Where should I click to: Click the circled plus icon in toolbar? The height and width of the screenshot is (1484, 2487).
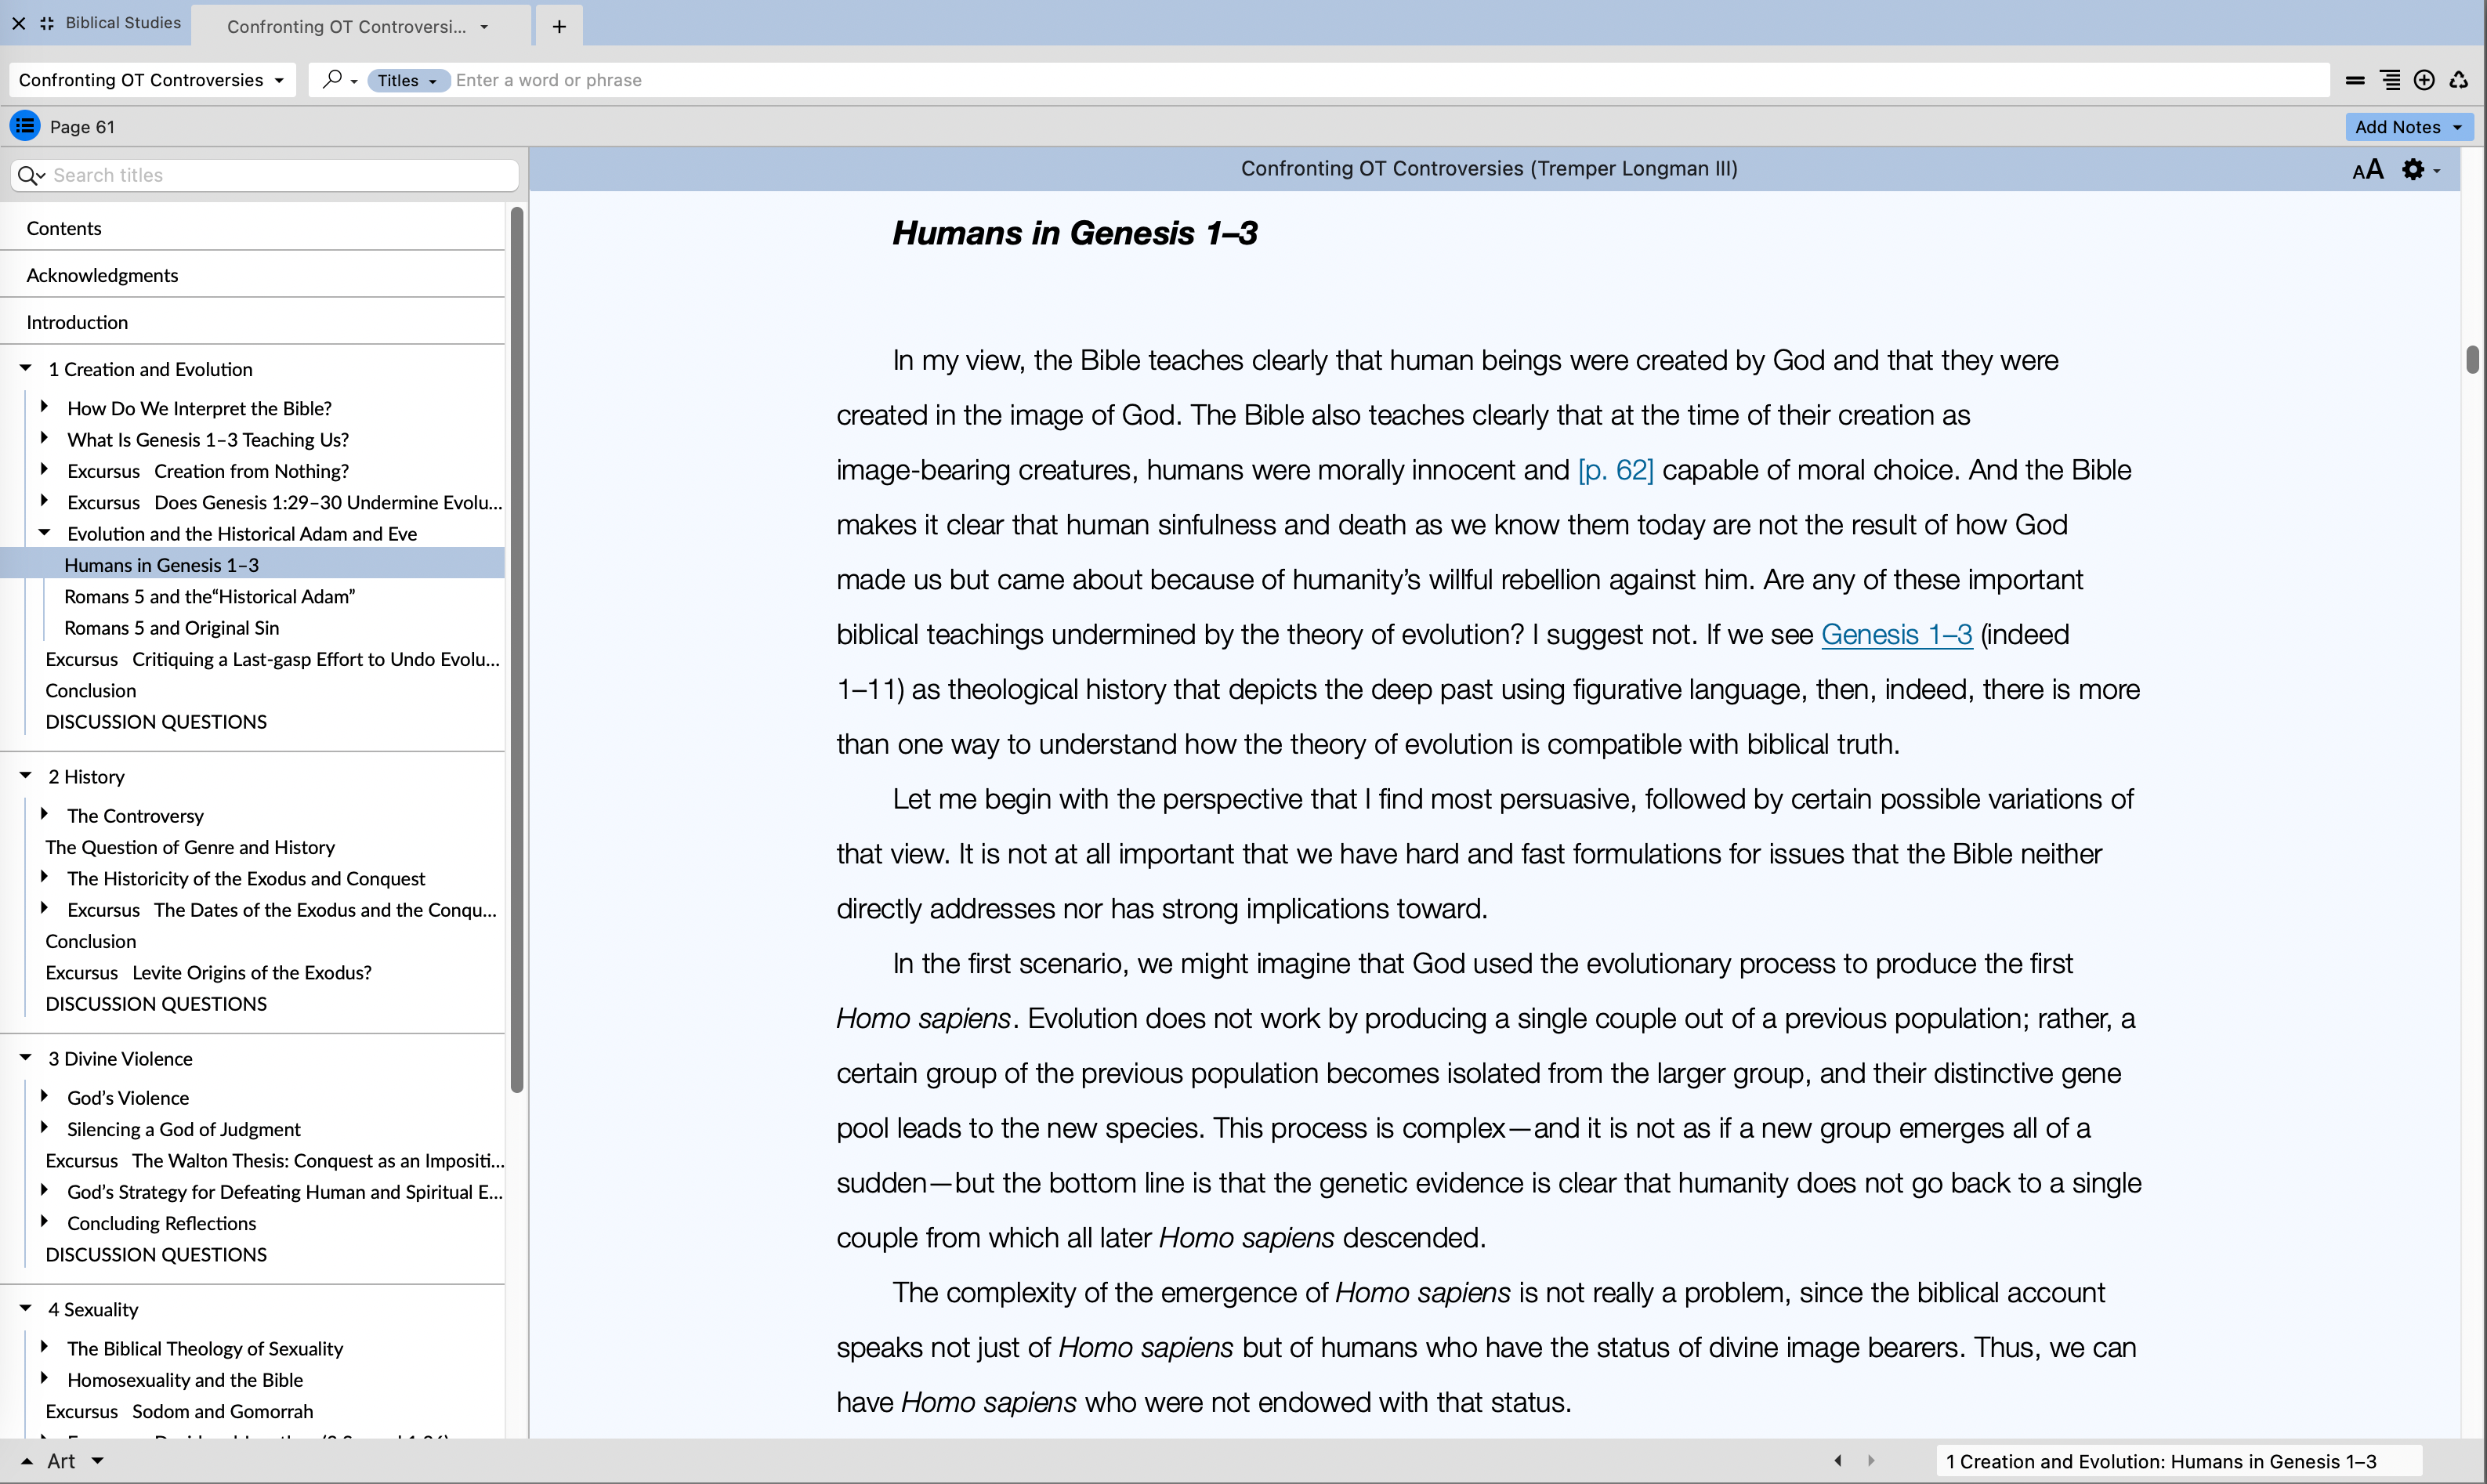(x=2424, y=80)
